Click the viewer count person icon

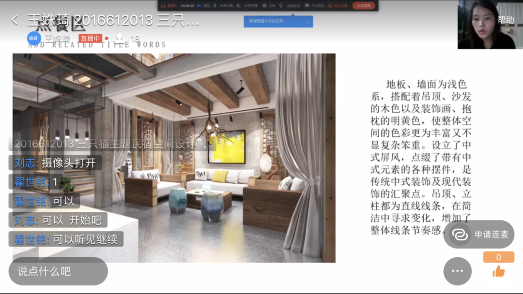pyautogui.click(x=119, y=38)
